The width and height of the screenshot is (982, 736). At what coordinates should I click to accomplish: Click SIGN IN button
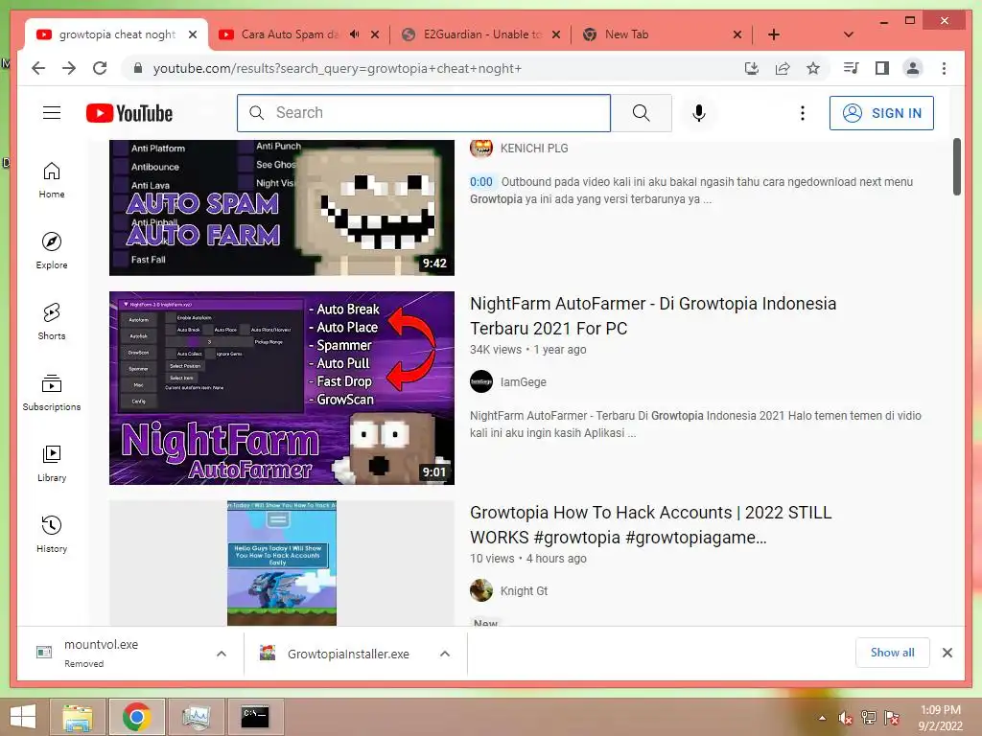pos(881,113)
